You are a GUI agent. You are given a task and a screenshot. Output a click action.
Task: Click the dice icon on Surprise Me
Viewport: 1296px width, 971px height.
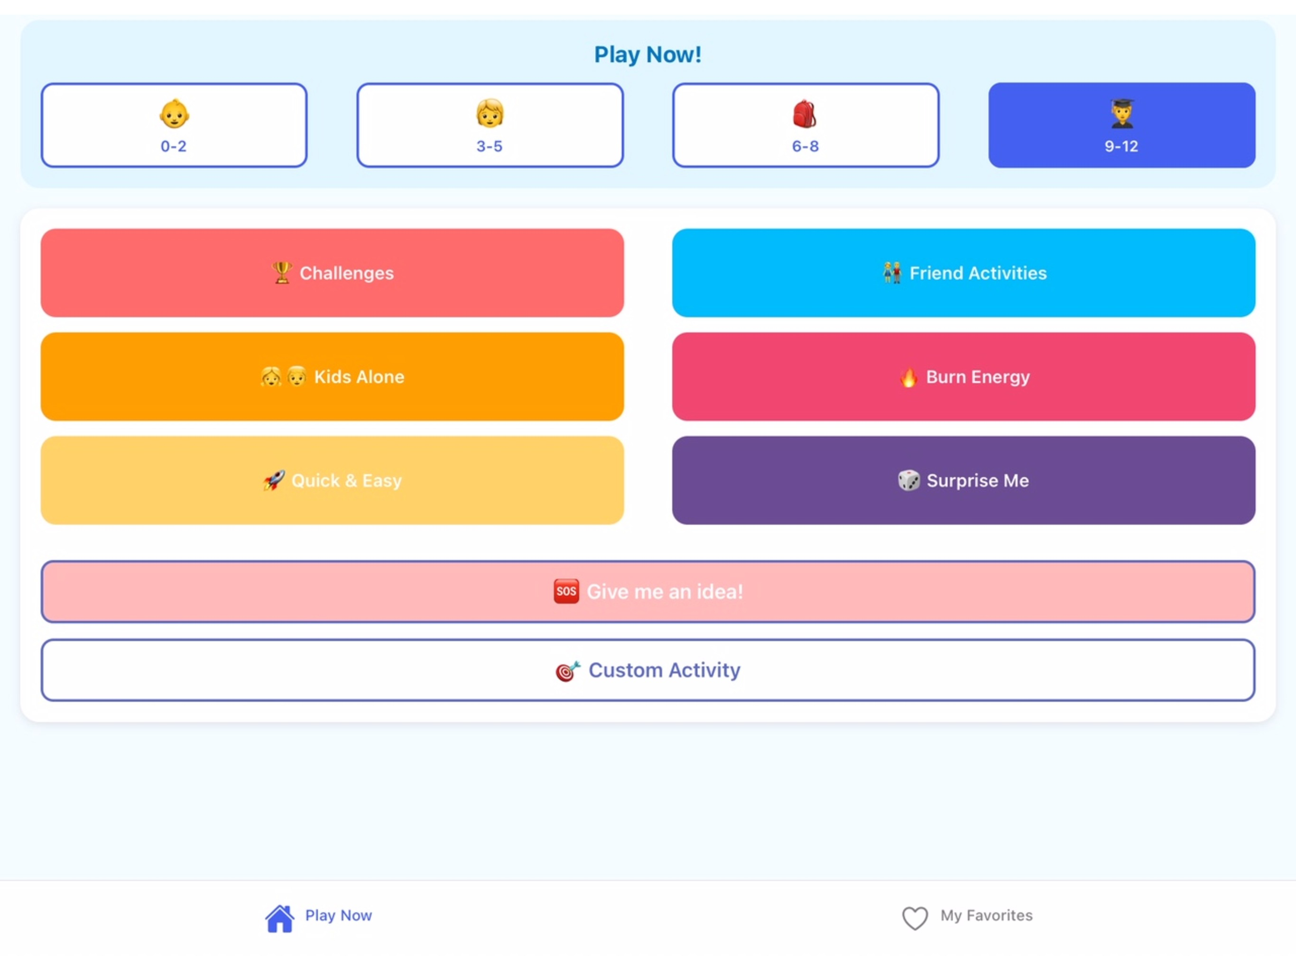909,481
